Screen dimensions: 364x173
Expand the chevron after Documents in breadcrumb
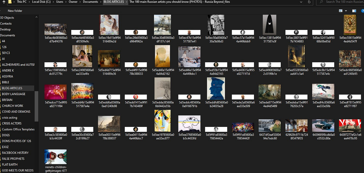coord(101,2)
